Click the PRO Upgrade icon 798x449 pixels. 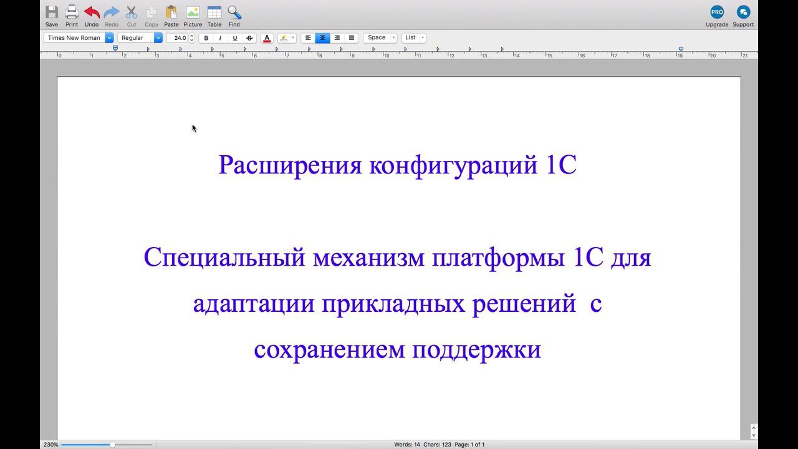click(x=717, y=12)
